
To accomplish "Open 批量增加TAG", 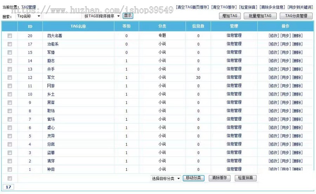I will [x=260, y=16].
